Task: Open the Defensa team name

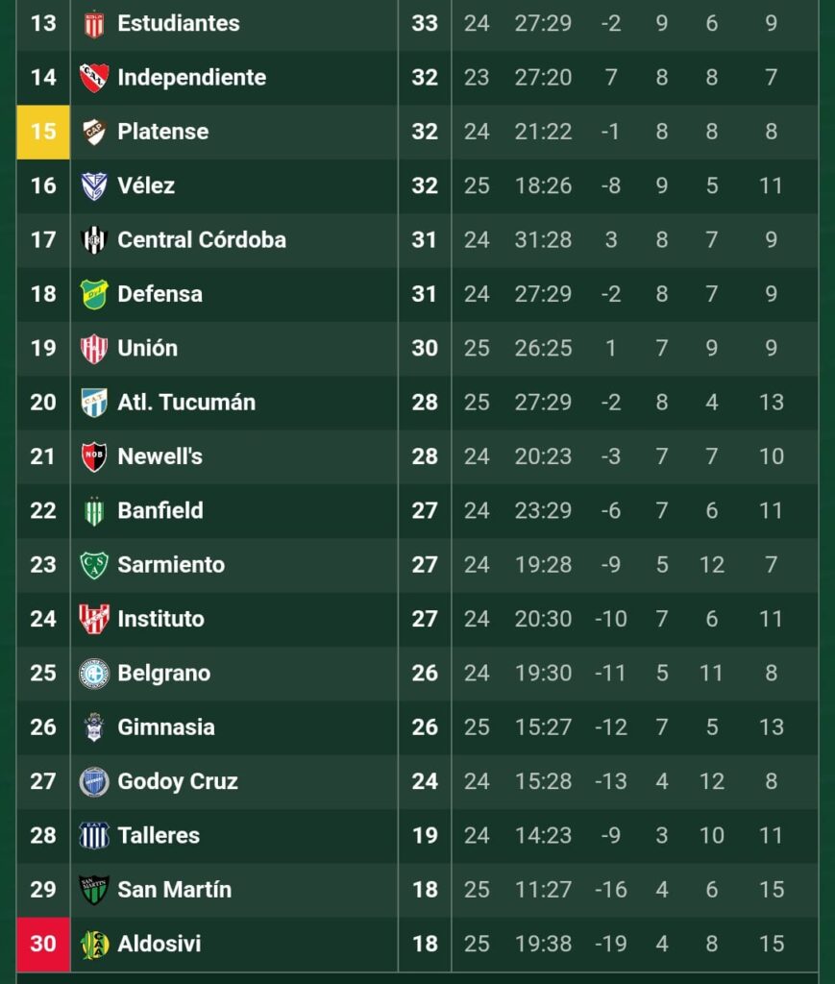Action: point(160,294)
